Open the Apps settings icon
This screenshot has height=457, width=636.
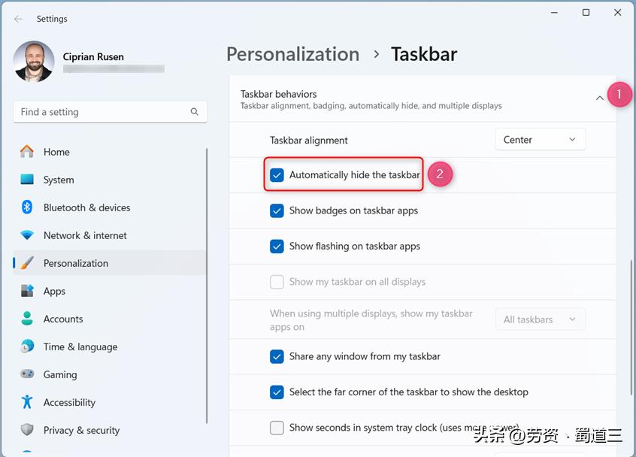click(27, 291)
